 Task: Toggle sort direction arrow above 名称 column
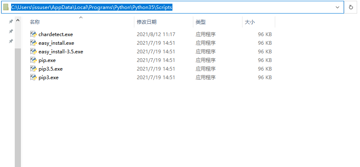(x=81, y=17)
